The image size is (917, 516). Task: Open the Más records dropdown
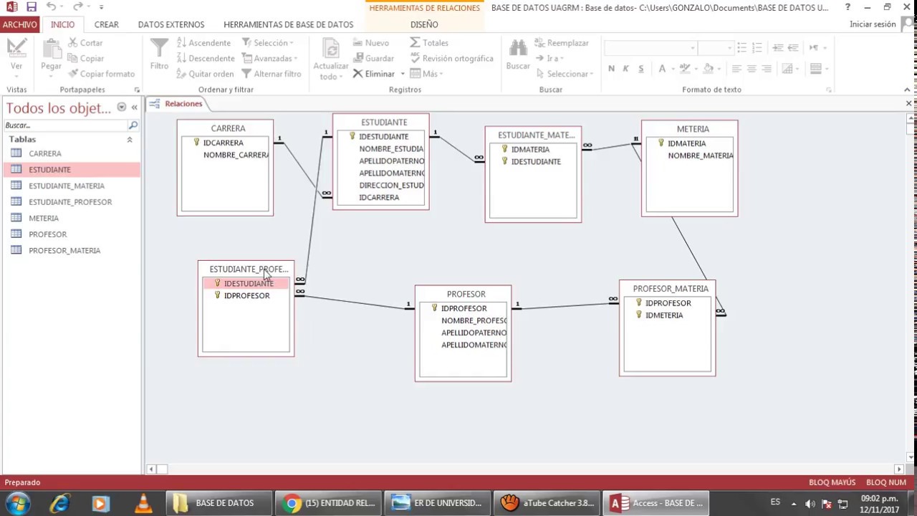(x=427, y=74)
